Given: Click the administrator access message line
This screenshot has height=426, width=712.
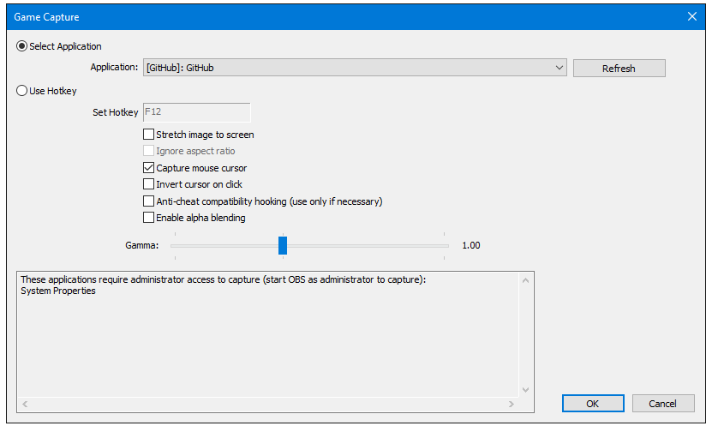Looking at the screenshot, I should 223,279.
